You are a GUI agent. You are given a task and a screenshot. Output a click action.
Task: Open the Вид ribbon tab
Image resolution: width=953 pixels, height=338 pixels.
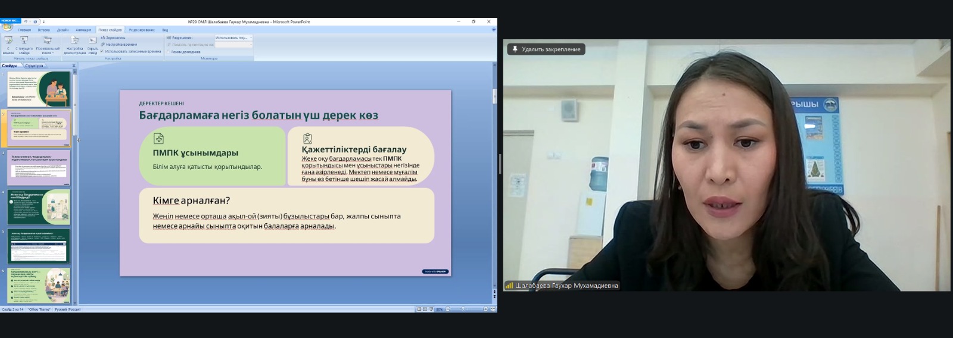(165, 30)
